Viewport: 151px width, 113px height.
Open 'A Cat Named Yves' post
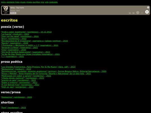click(20, 85)
